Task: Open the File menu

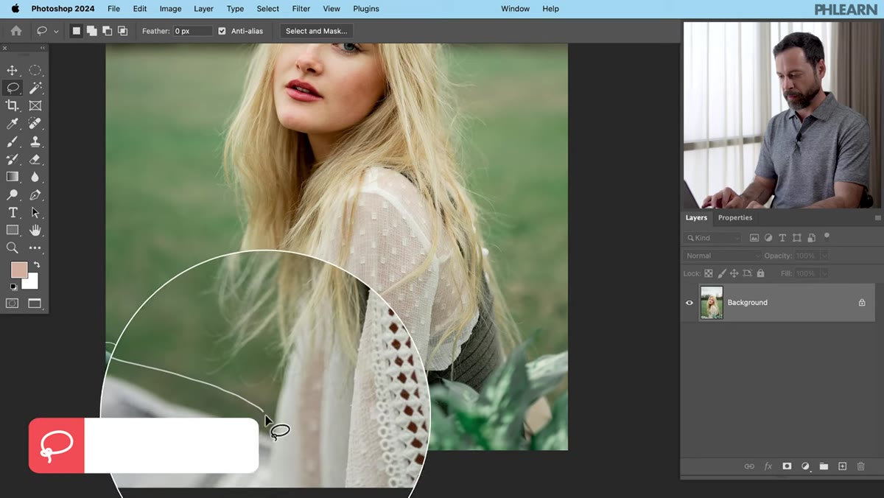Action: 113,9
